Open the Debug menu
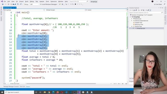The image size is (167, 94). click(32, 2)
